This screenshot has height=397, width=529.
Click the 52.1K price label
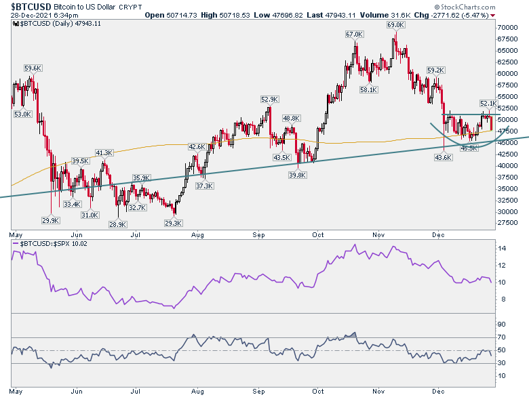coord(488,104)
